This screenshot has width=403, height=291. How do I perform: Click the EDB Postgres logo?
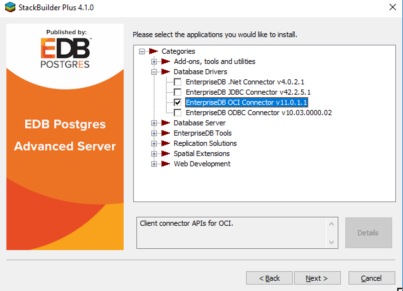[65, 52]
